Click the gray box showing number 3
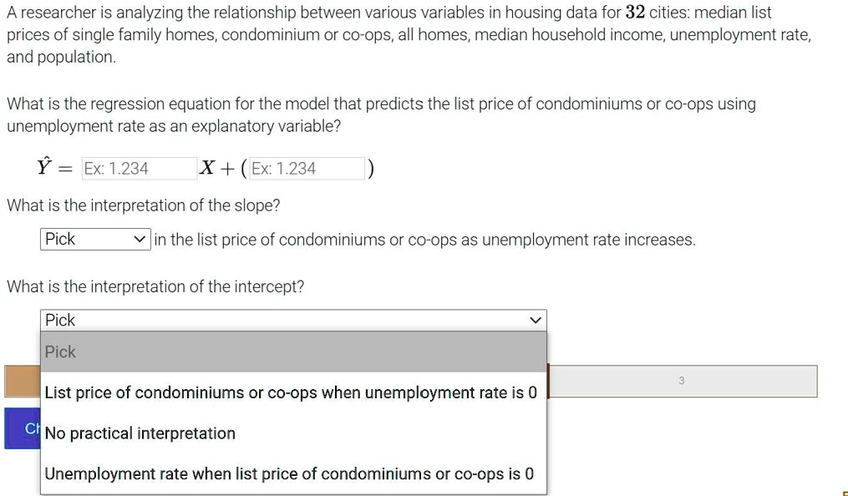Screen dimensions: 848x496 tap(682, 381)
